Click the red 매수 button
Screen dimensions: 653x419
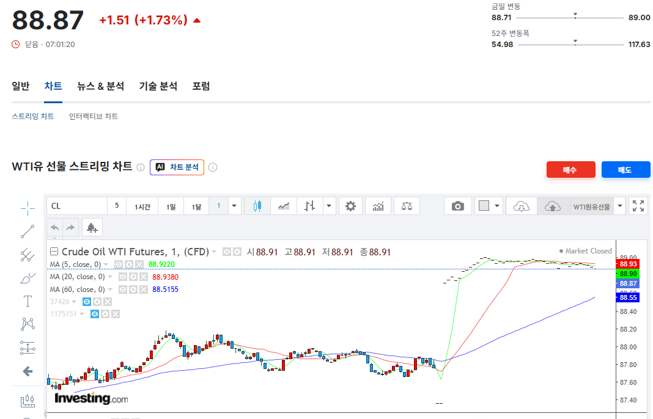pyautogui.click(x=571, y=170)
